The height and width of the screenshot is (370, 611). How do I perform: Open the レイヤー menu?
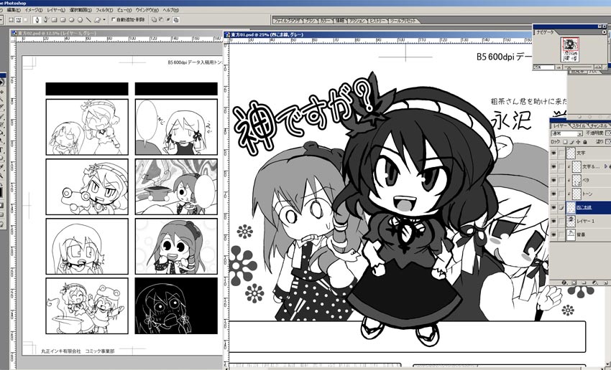tap(56, 10)
